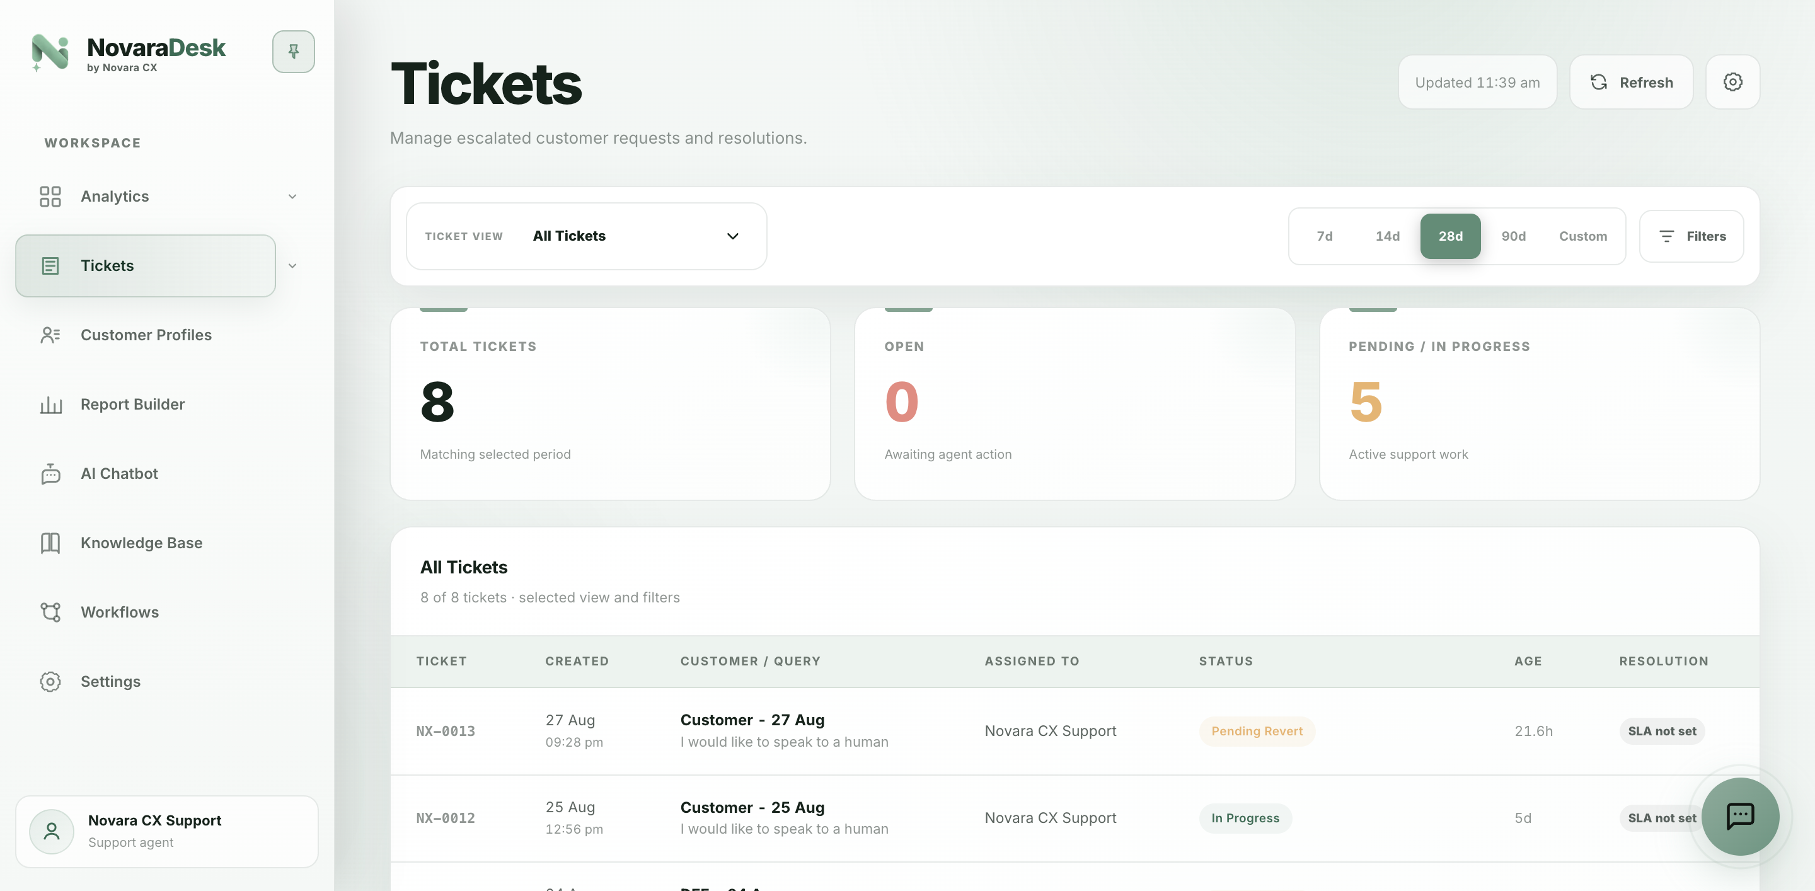Screen dimensions: 1815x891
Task: Sort by the Resolution column header
Action: click(x=1663, y=660)
